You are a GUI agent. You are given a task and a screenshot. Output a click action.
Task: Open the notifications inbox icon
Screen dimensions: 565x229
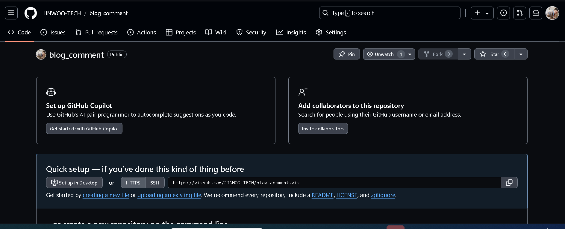[x=536, y=13]
